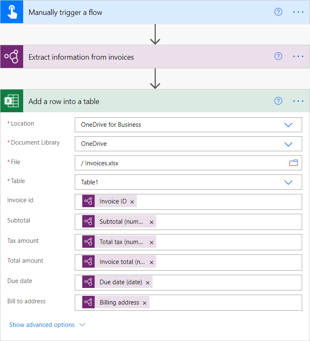Collapse the Add a row into a table header

click(x=145, y=101)
